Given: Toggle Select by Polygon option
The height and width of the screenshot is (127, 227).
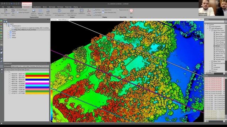Looking at the screenshot, I should coord(23,13).
